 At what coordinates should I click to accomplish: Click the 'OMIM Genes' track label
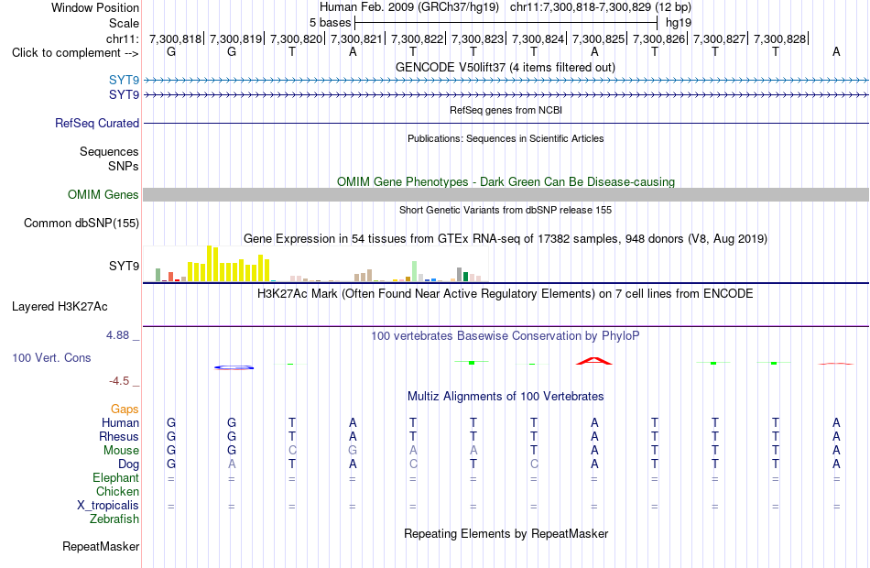coord(103,194)
